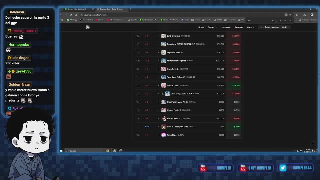
Task: Open the Genshin bookmarks folder
Action: coord(207,20)
